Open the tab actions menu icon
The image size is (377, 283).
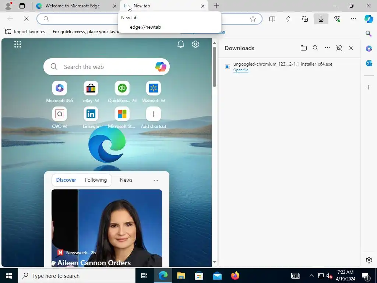[x=22, y=6]
